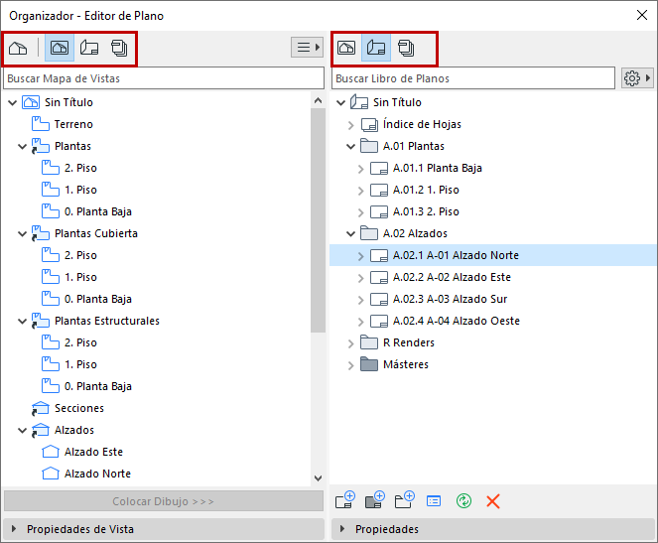Open left panel options menu button
Viewport: 658px width, 543px height.
click(x=308, y=47)
